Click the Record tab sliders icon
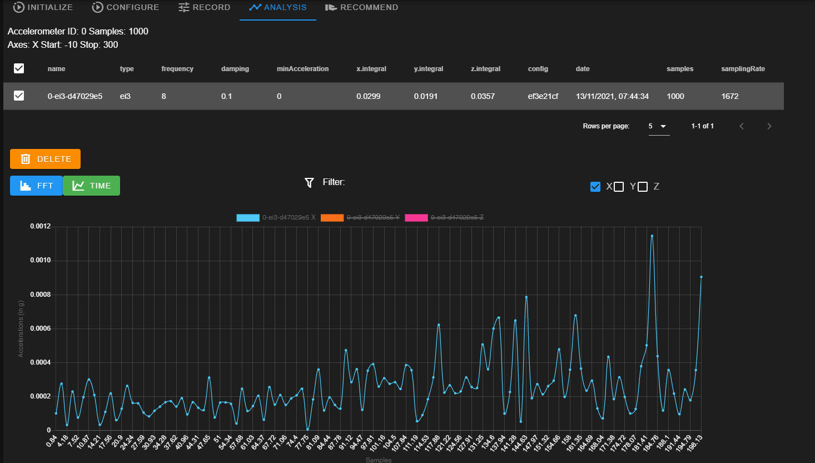The height and width of the screenshot is (463, 815). (184, 7)
